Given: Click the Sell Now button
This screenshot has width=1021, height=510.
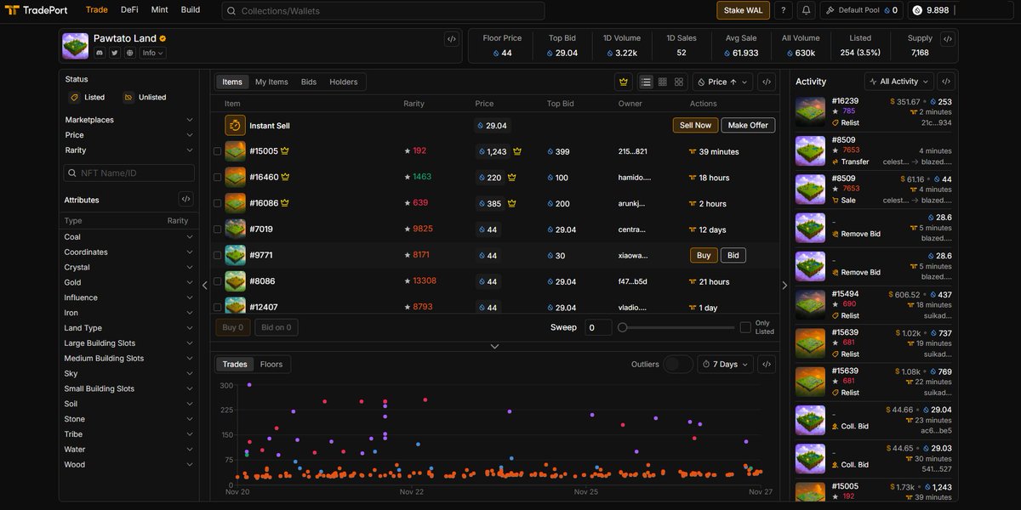Looking at the screenshot, I should (695, 125).
